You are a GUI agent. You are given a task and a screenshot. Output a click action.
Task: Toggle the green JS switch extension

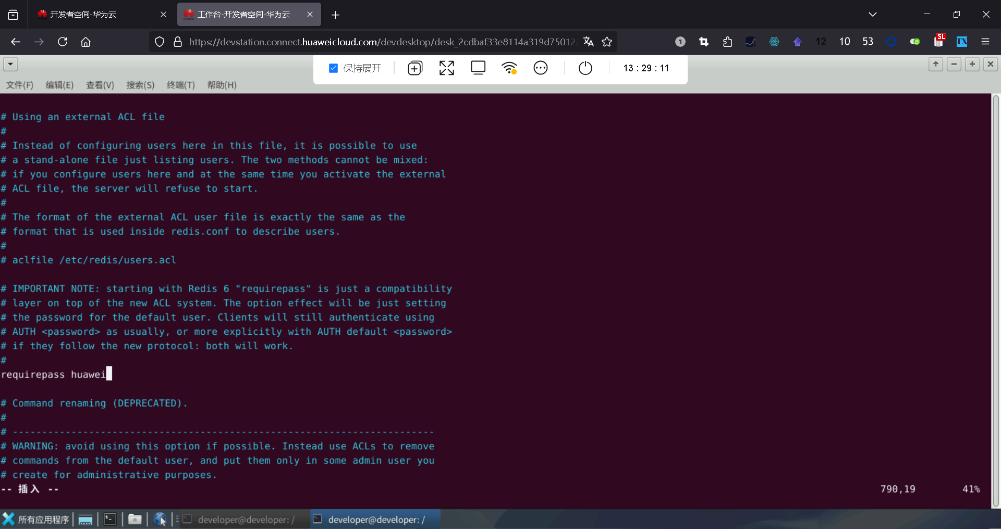coord(915,42)
